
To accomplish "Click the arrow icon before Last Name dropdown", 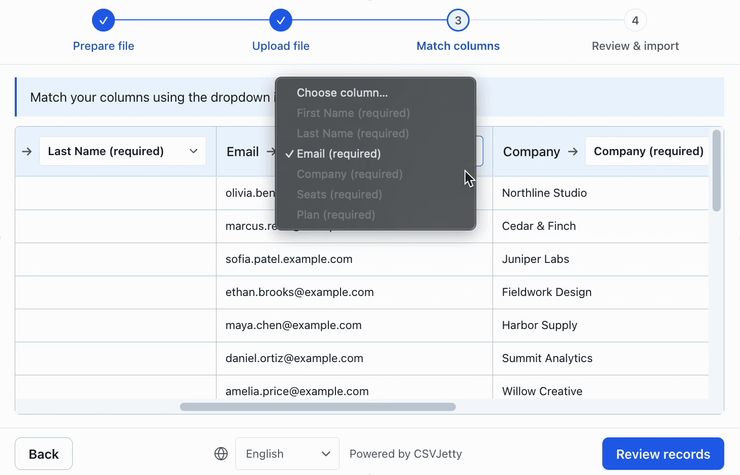I will coord(27,152).
